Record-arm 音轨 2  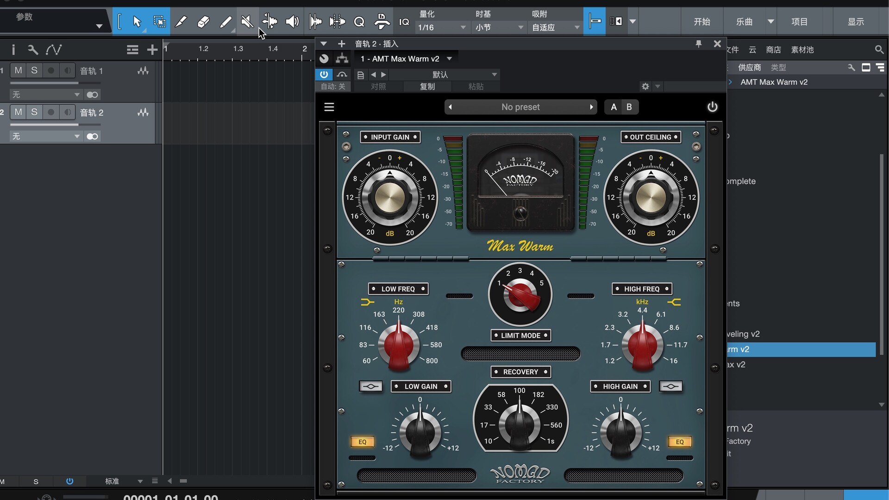click(x=51, y=112)
